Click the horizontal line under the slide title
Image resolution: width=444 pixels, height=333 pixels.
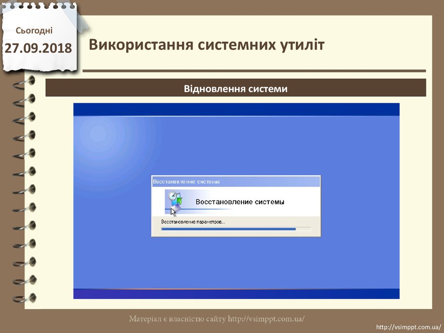254,71
